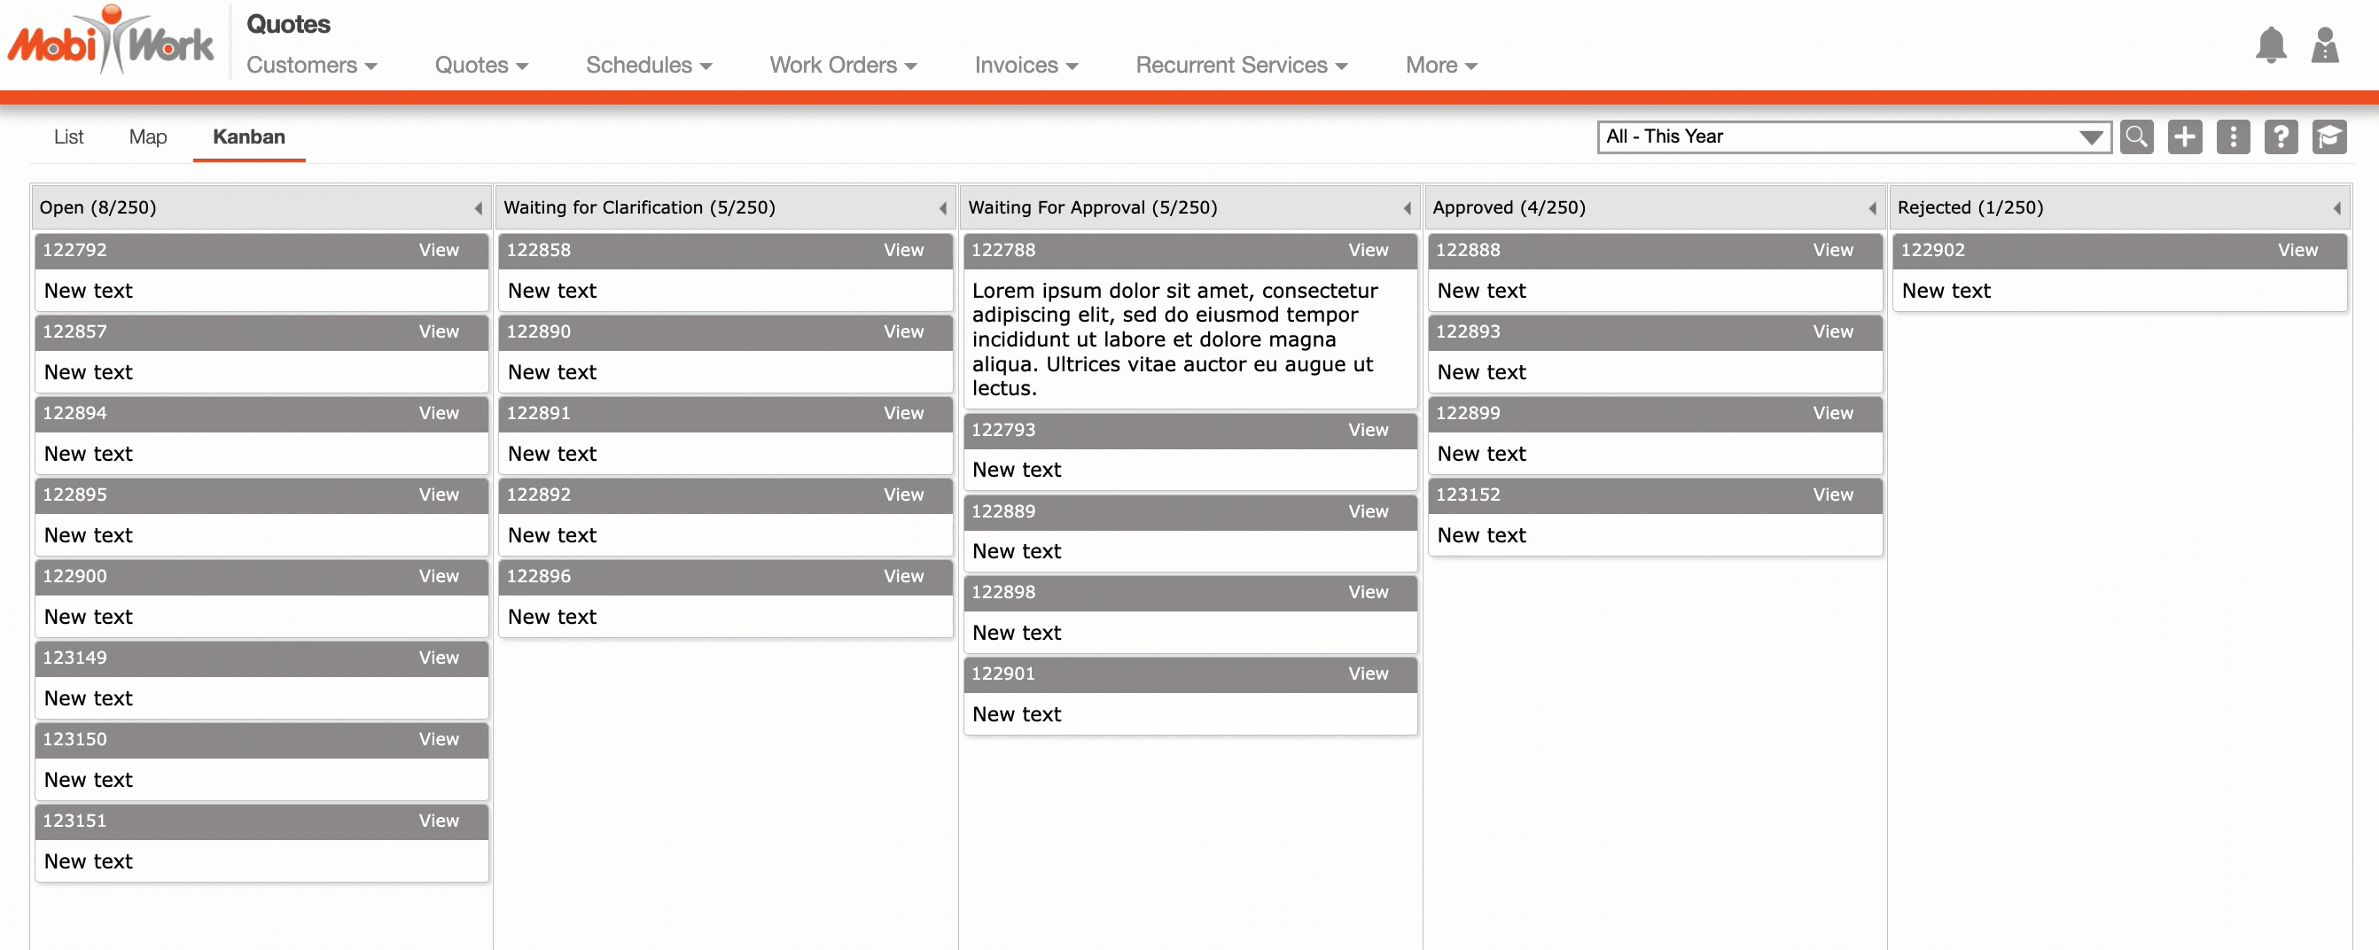The height and width of the screenshot is (950, 2379).
Task: Expand the Work Orders menu
Action: point(842,65)
